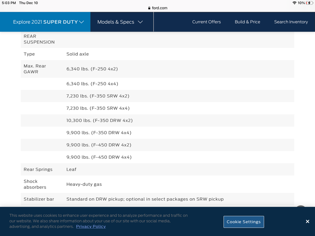Select the 'Heavy-duty gas' value
This screenshot has height=236, width=315.
pos(84,184)
